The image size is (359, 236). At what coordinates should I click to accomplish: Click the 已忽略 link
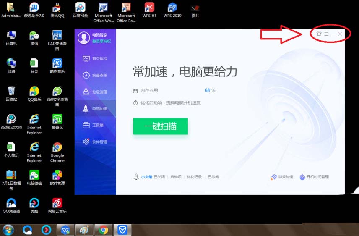(213, 177)
